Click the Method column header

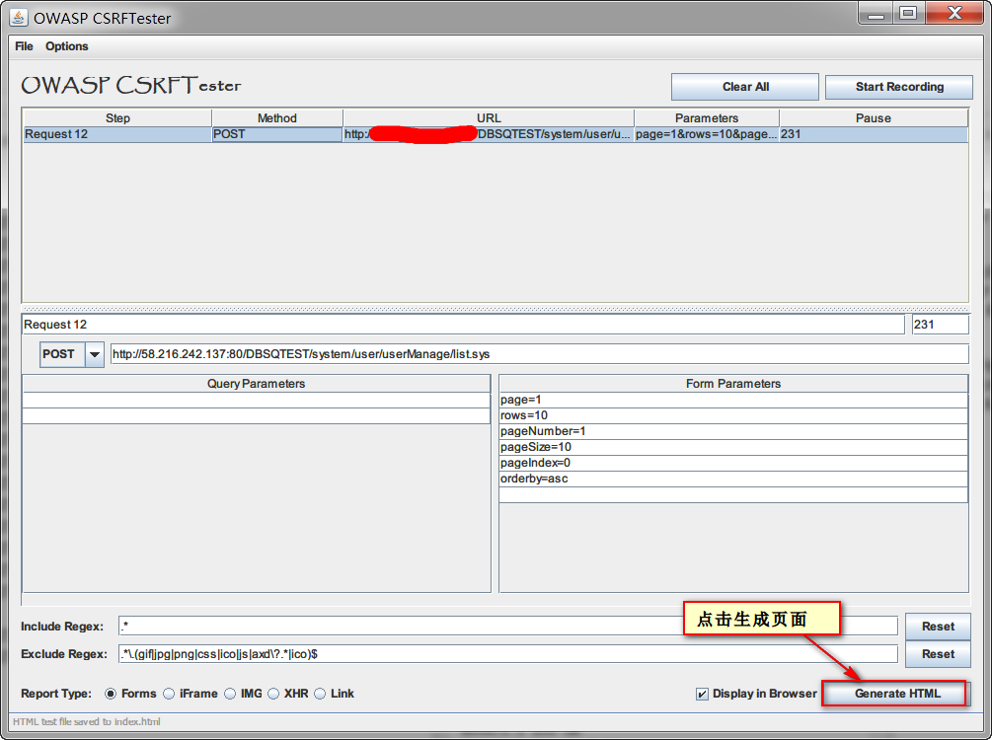(277, 118)
